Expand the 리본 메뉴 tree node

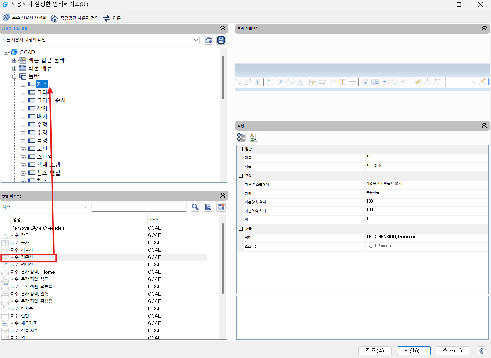(x=15, y=69)
